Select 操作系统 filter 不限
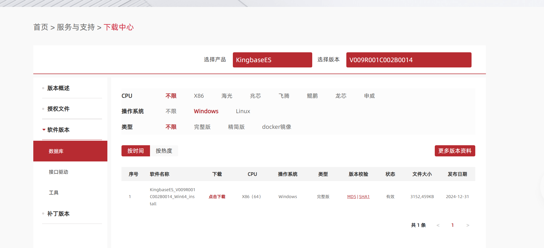Viewport: 544px width, 248px height. pos(171,111)
